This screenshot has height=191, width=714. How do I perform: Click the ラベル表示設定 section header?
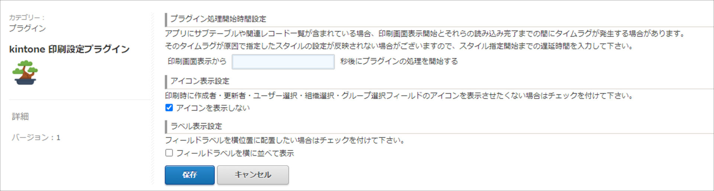click(196, 126)
